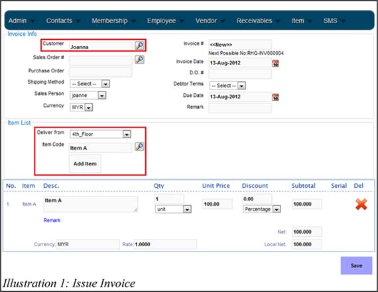Click the blue Remark link
Image resolution: width=378 pixels, height=292 pixels.
pyautogui.click(x=52, y=220)
